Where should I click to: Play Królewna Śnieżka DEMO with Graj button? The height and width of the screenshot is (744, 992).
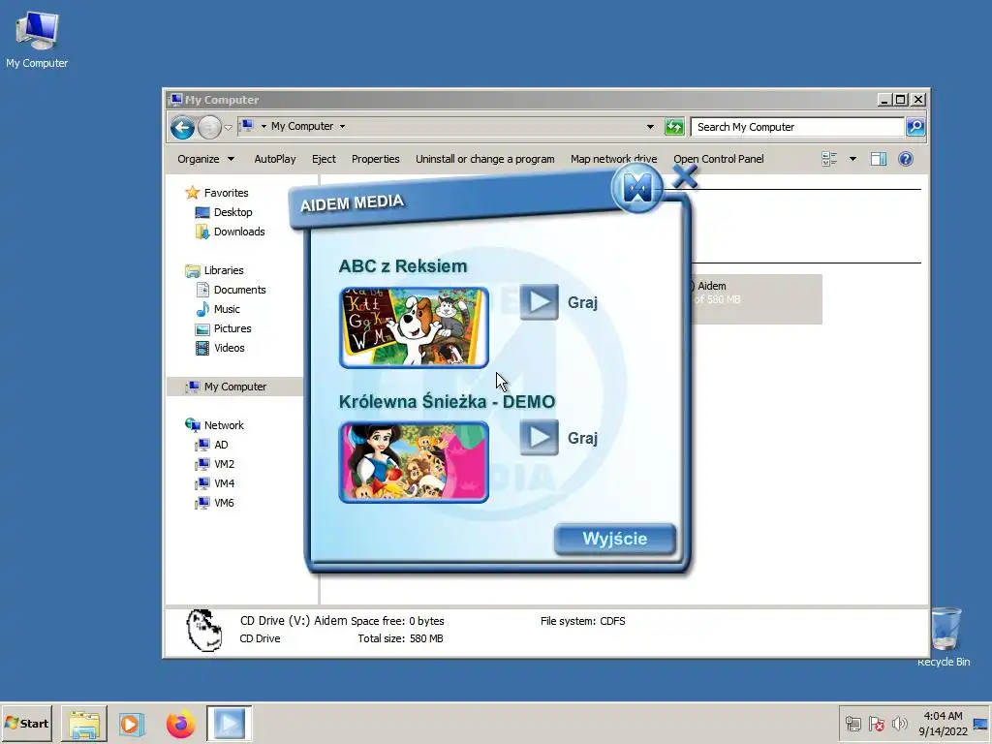click(539, 437)
